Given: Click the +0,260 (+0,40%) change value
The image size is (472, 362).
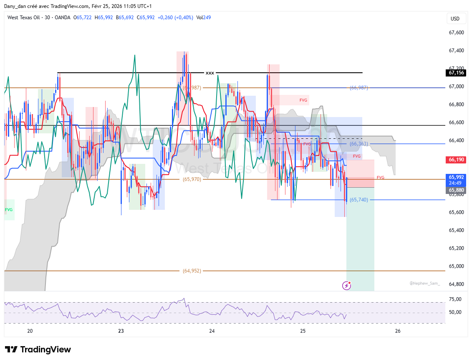Looking at the screenshot, I should click(x=176, y=18).
